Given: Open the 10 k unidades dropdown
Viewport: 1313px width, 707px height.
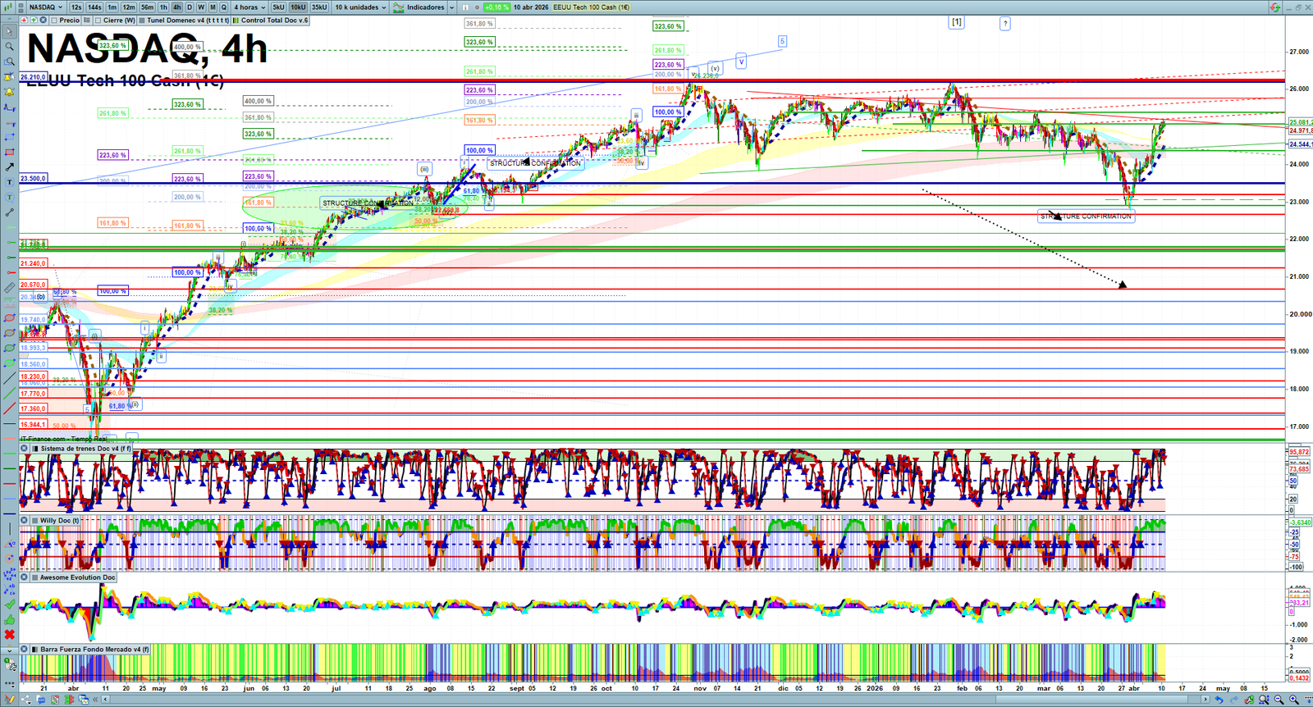Looking at the screenshot, I should pos(360,7).
